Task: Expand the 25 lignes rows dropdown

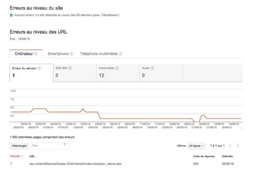Action: point(197,146)
